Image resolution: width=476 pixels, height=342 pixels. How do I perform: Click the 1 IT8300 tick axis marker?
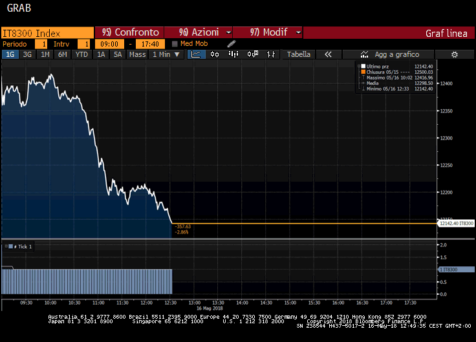click(x=456, y=270)
